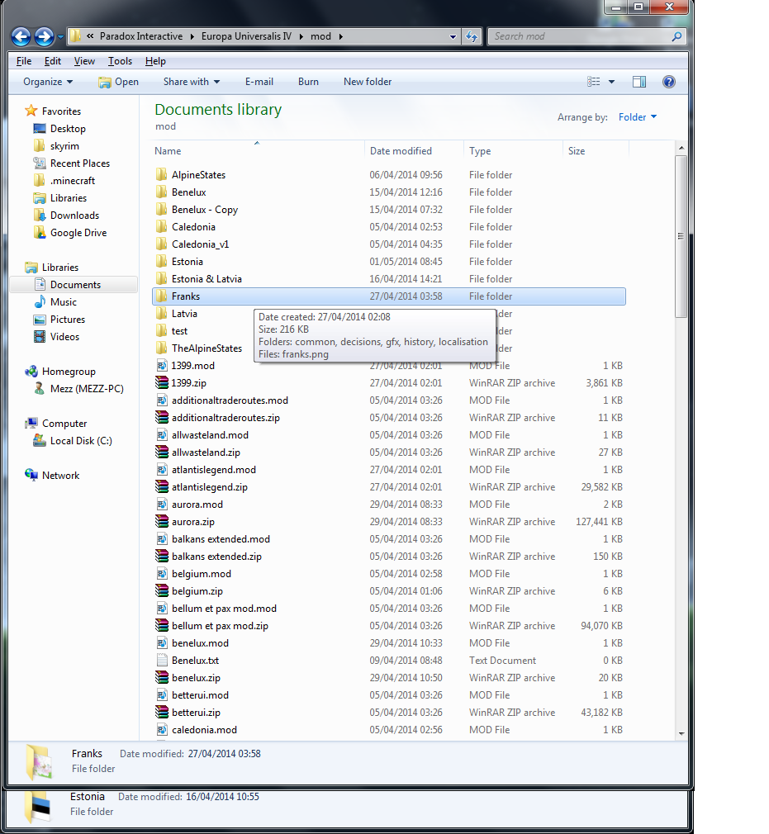Select Benelux.txt text document icon
Screen dimensions: 769x834
click(162, 661)
